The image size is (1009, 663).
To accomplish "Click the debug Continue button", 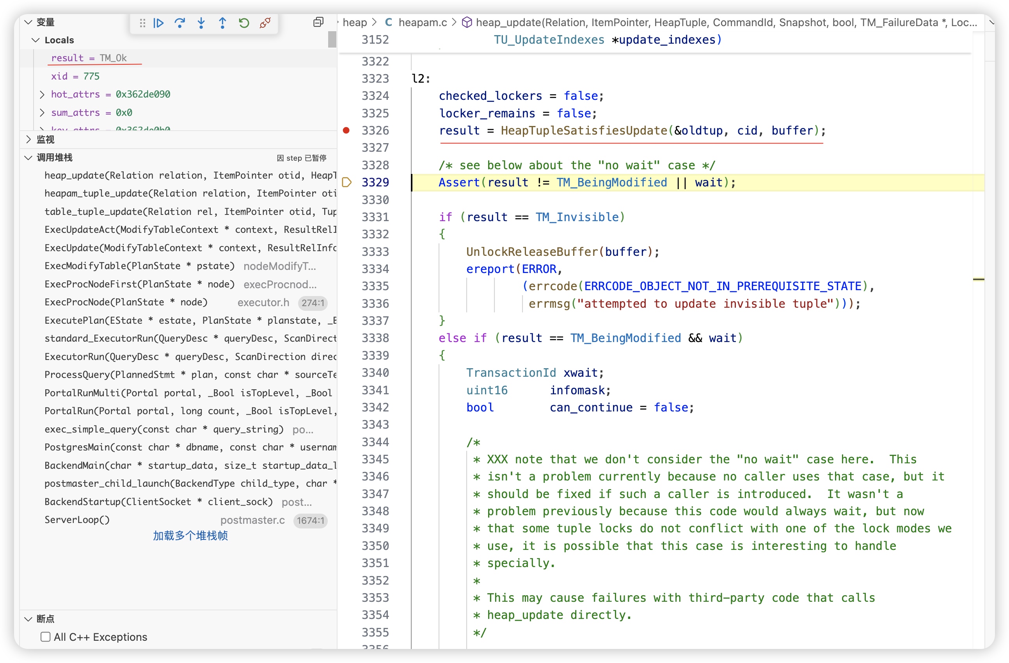I will pos(158,23).
